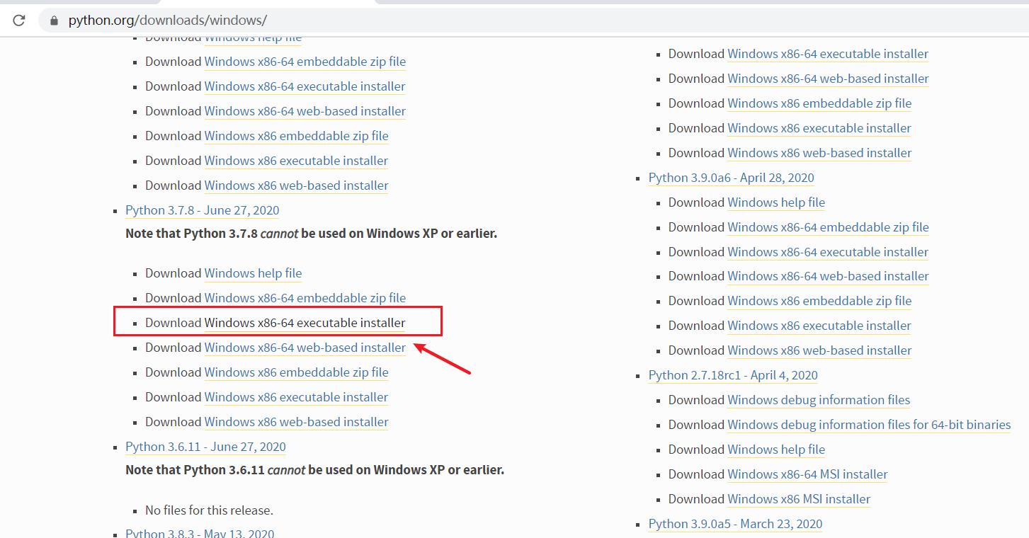The image size is (1029, 538).
Task: Download x86-64 web-based installer under Python 3.7.8
Action: pyautogui.click(x=305, y=348)
